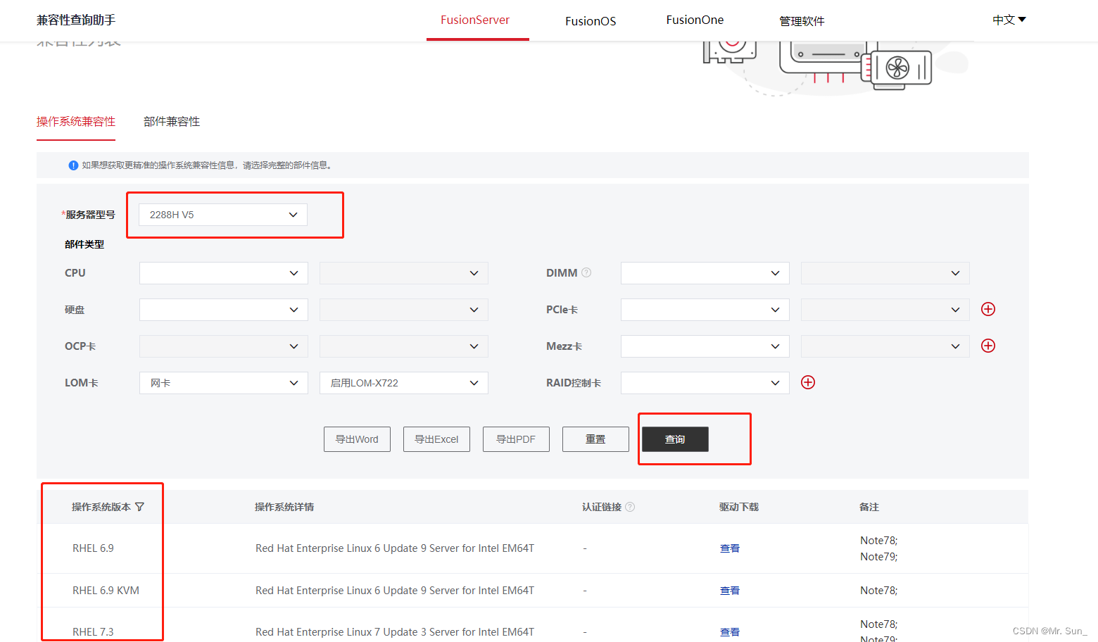Screen dimensions: 1098x642
Task: Click 查看 driver link for RHEL 6.9 KVM
Action: coord(730,591)
